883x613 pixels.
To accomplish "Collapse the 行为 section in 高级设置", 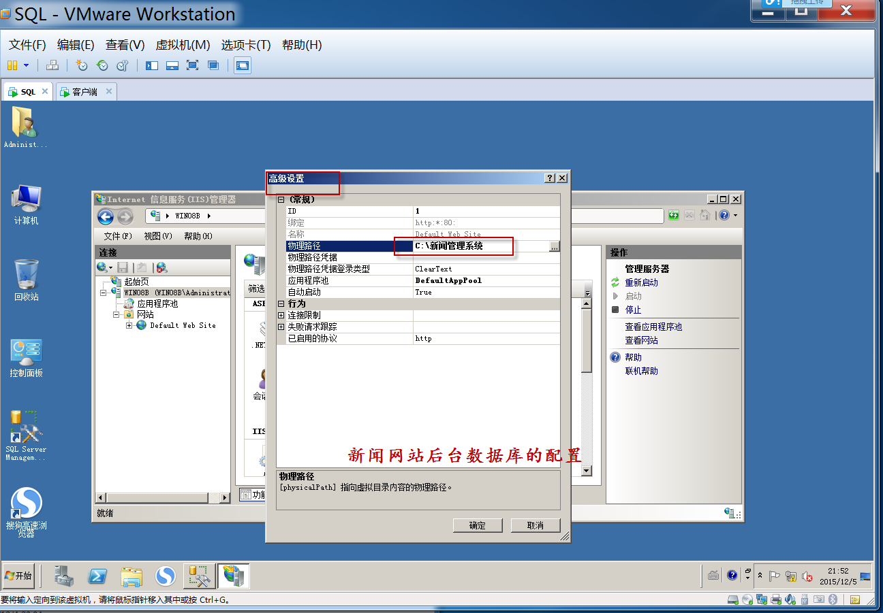I will click(x=281, y=303).
